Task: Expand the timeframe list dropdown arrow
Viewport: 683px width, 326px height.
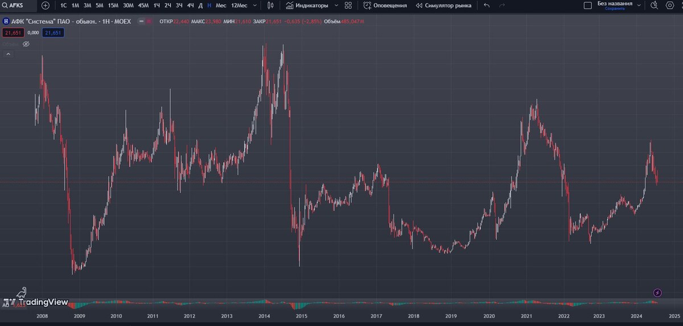Action: (x=254, y=5)
